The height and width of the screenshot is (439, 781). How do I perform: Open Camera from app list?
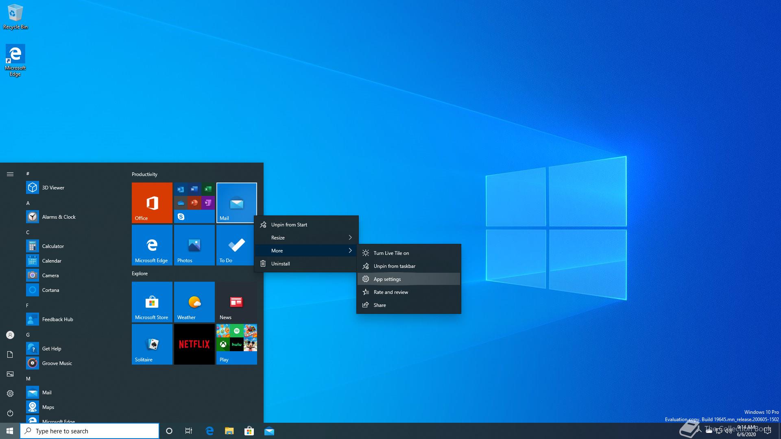pyautogui.click(x=73, y=275)
